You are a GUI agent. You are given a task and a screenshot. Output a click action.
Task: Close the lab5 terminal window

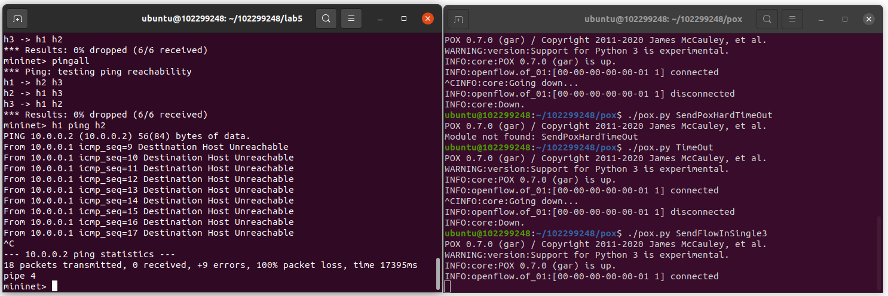[x=428, y=19]
